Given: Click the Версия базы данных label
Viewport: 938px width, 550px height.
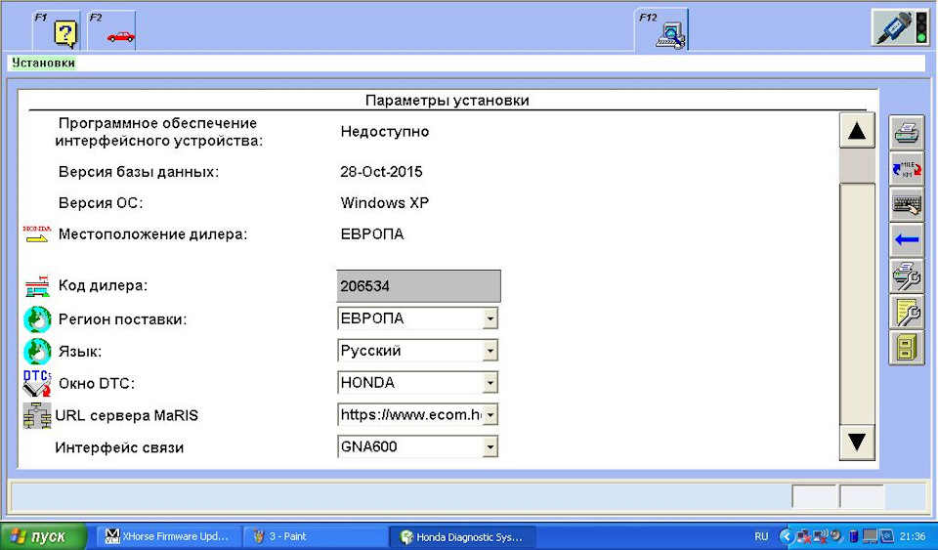Looking at the screenshot, I should click(x=139, y=172).
